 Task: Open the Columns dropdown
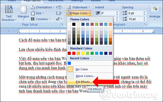coord(41,19)
